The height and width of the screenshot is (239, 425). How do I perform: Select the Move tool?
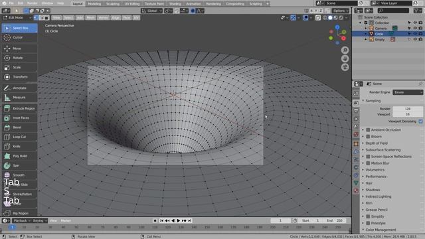19,48
